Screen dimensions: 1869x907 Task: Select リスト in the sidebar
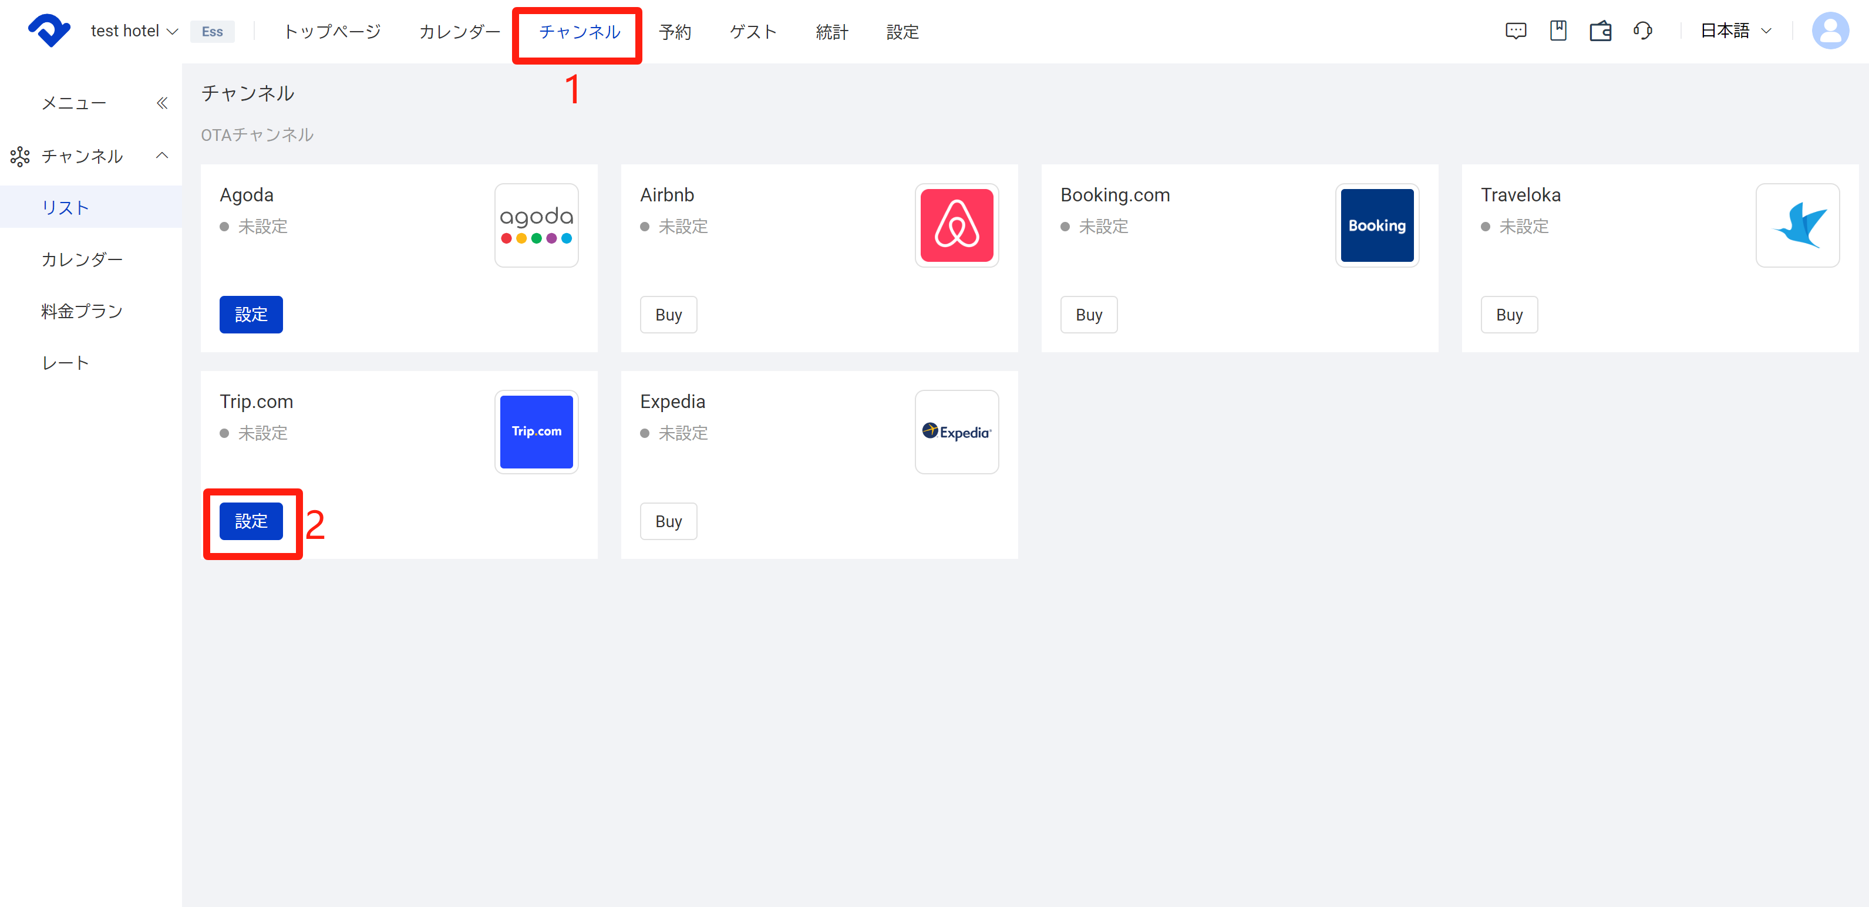click(x=90, y=207)
